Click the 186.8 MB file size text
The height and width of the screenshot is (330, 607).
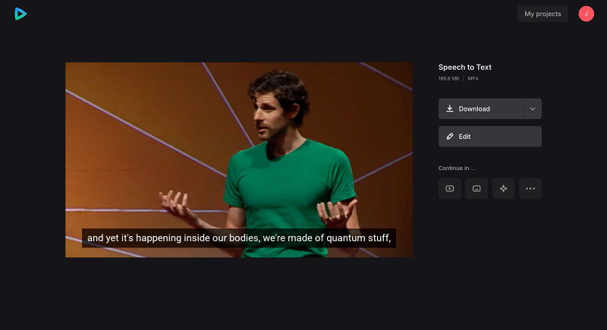448,79
